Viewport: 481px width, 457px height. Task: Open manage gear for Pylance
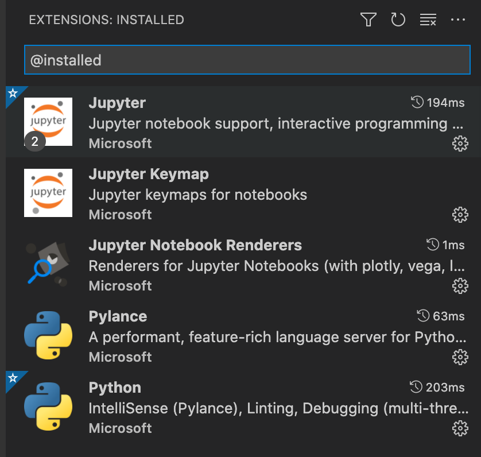point(460,357)
